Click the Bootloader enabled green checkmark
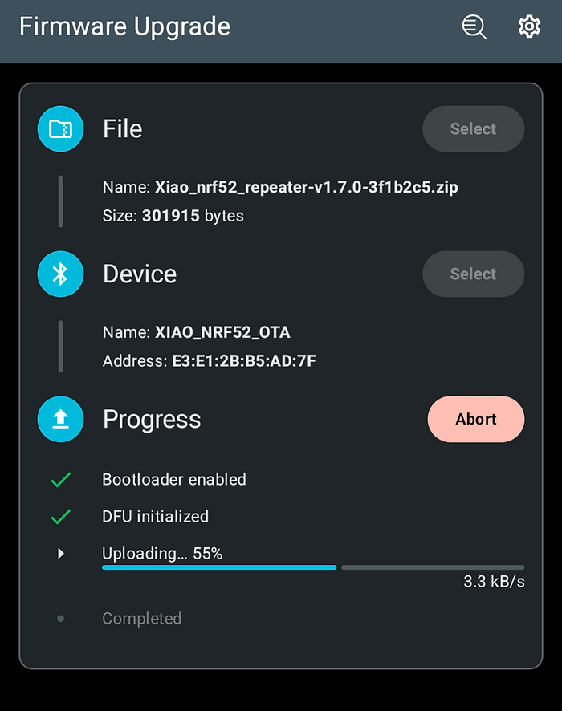The height and width of the screenshot is (711, 562). pyautogui.click(x=60, y=480)
